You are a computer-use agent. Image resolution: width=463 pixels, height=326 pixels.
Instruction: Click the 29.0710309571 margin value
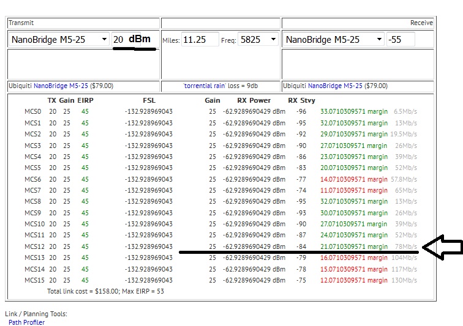tap(354, 134)
